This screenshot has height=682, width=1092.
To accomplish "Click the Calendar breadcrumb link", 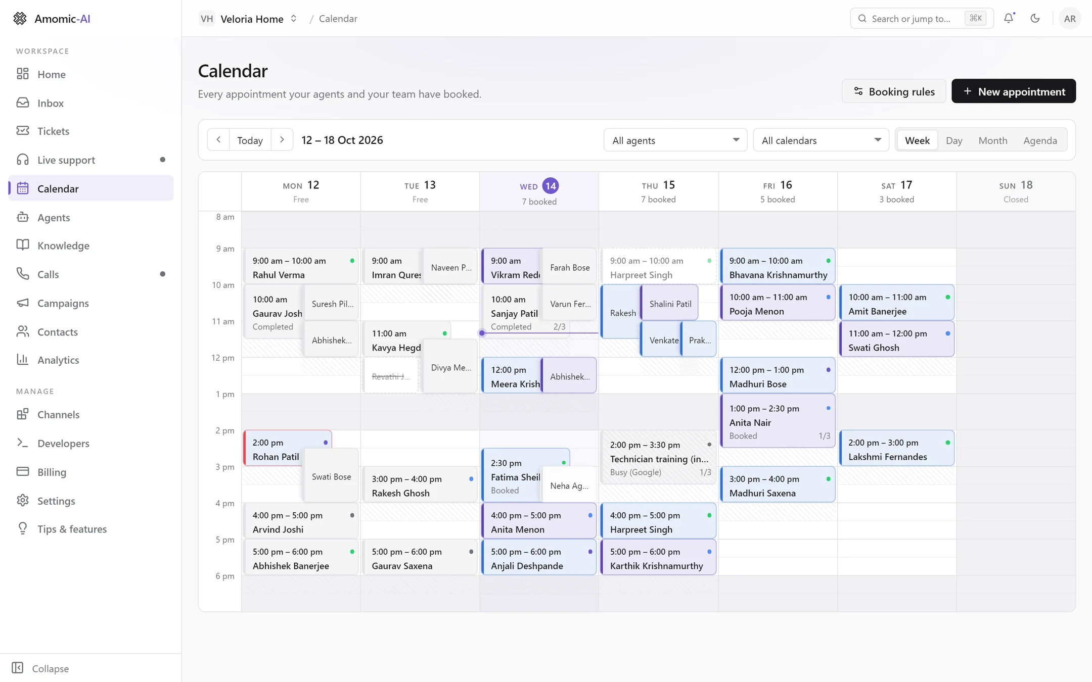I will tap(338, 19).
